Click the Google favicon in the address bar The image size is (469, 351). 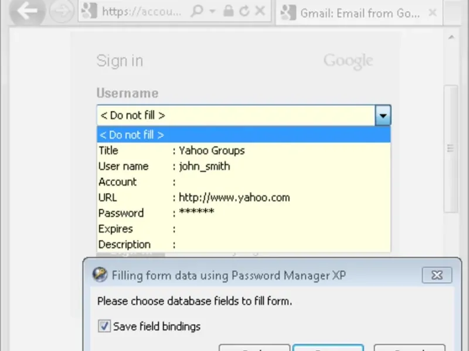pyautogui.click(x=89, y=12)
